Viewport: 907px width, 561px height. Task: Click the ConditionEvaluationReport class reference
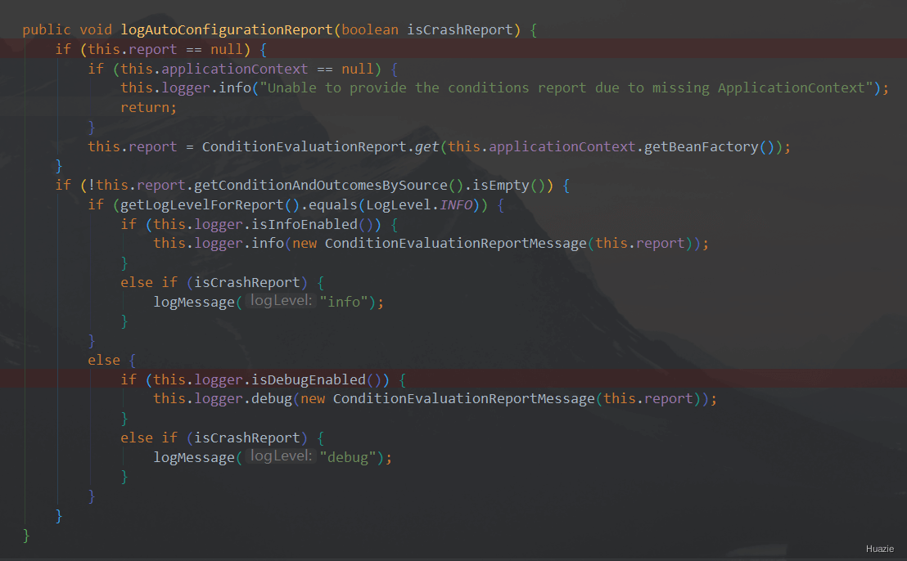(x=305, y=146)
